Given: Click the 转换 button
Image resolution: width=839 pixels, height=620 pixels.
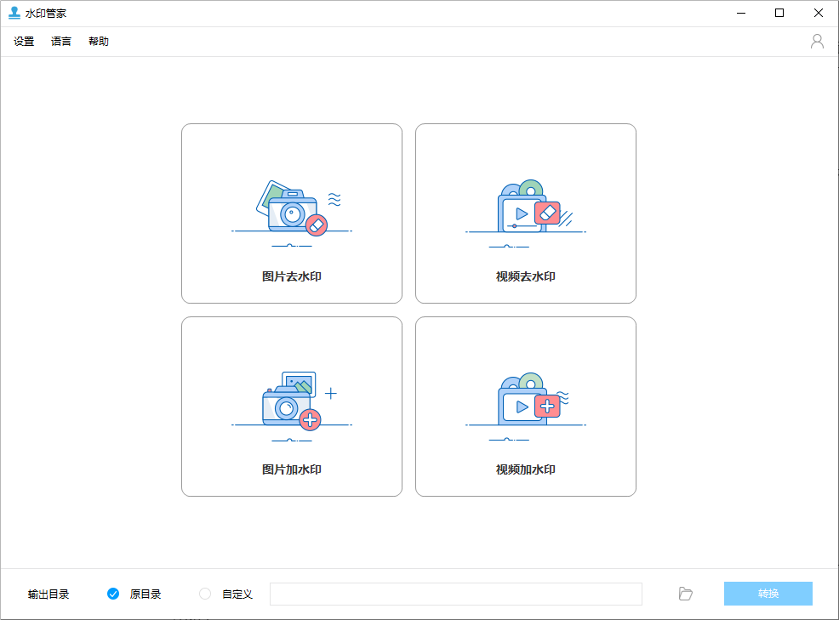Looking at the screenshot, I should click(768, 594).
